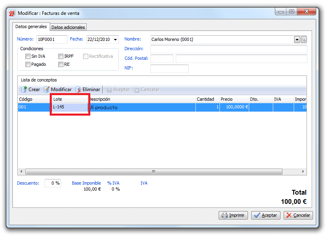325x236 pixels.
Task: Check the Pagado option
Action: 28,63
